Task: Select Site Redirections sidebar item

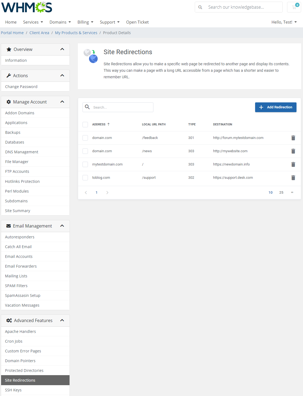Action: [x=35, y=380]
